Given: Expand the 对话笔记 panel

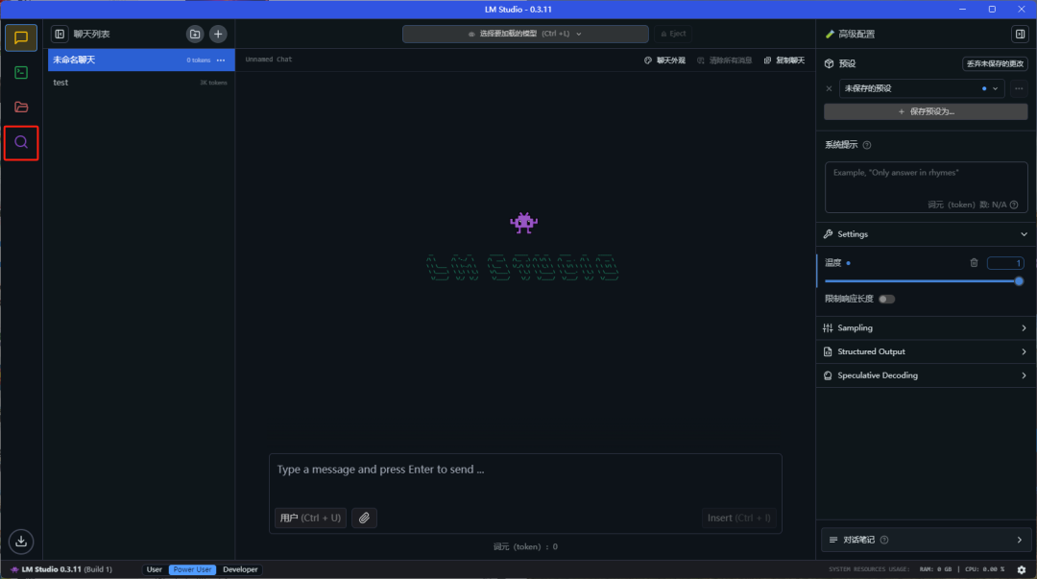Looking at the screenshot, I should coord(926,540).
